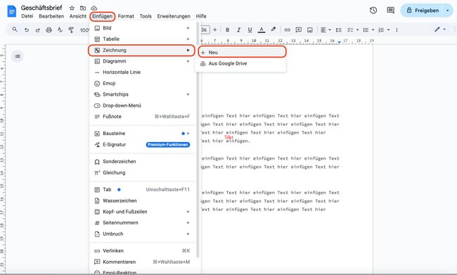Click the Freigeben share button
The height and width of the screenshot is (275, 457).
pyautogui.click(x=423, y=11)
